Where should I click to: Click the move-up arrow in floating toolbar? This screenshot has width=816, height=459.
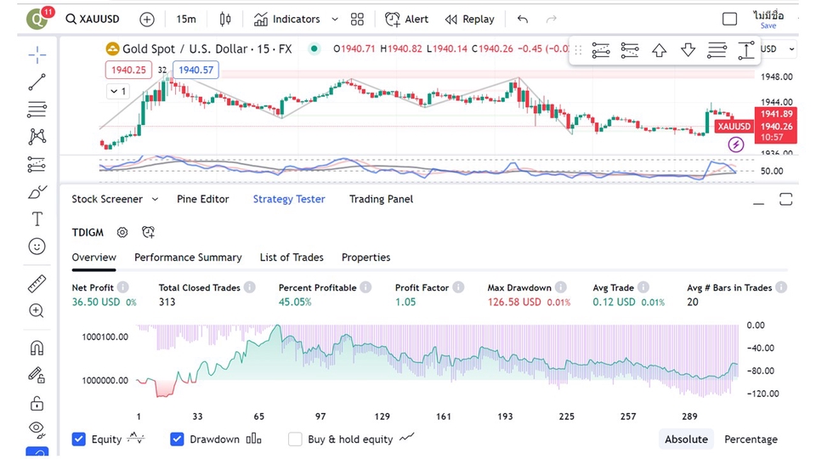click(x=659, y=50)
